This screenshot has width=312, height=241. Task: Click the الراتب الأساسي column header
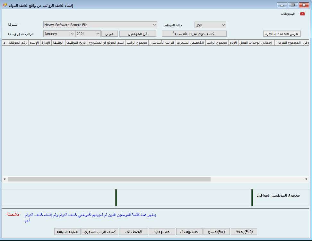click(162, 43)
